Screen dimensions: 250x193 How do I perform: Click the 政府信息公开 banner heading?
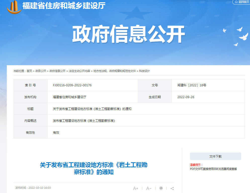tap(128, 34)
